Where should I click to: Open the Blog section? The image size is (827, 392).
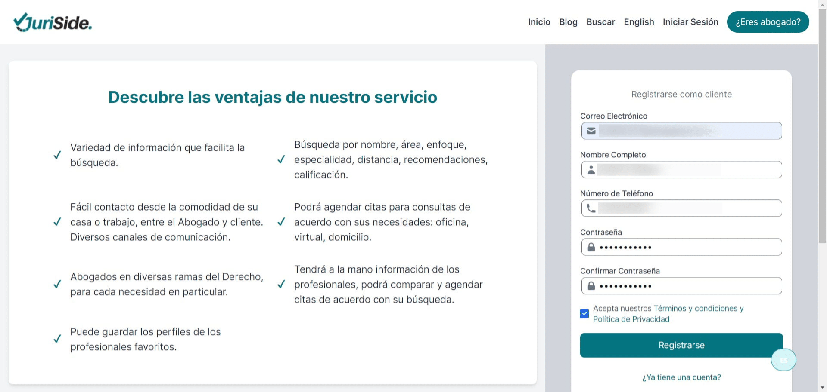tap(568, 22)
